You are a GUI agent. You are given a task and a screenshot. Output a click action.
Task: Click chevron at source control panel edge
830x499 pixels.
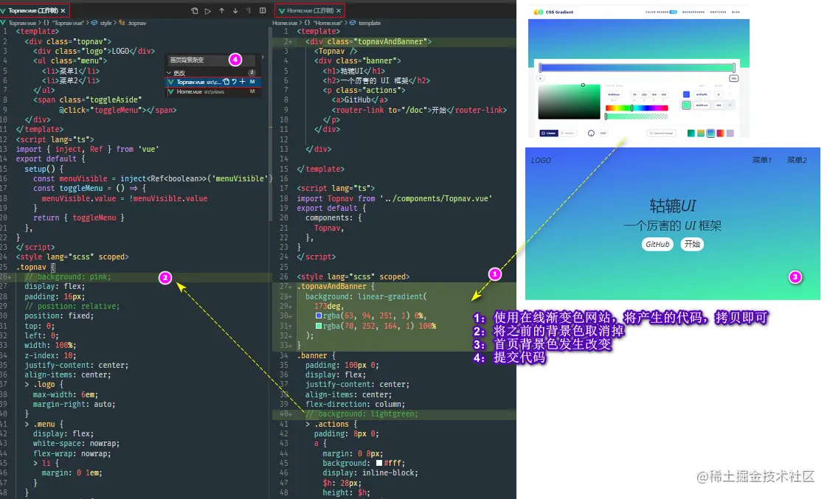(x=263, y=57)
